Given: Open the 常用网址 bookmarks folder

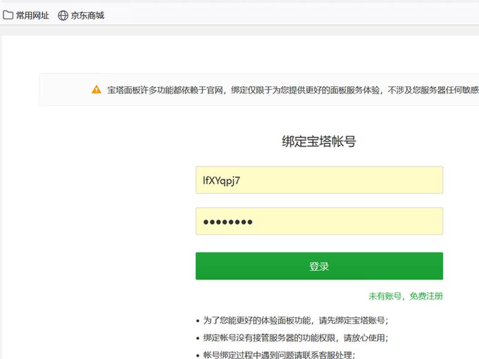Looking at the screenshot, I should click(26, 16).
